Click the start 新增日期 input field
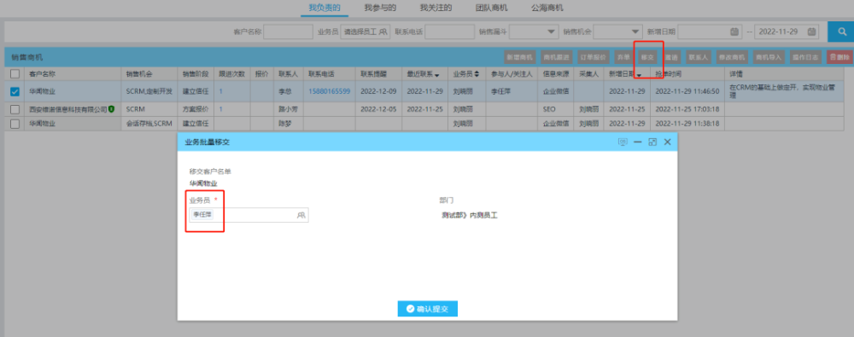Image resolution: width=854 pixels, height=337 pixels. [x=709, y=32]
